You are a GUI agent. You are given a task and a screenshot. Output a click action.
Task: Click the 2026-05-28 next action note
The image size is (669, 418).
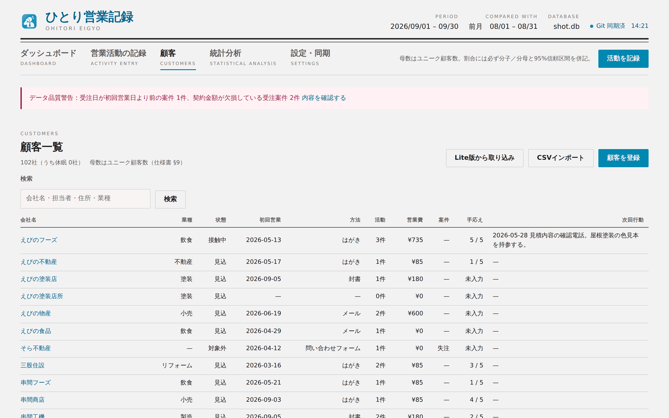pos(565,240)
